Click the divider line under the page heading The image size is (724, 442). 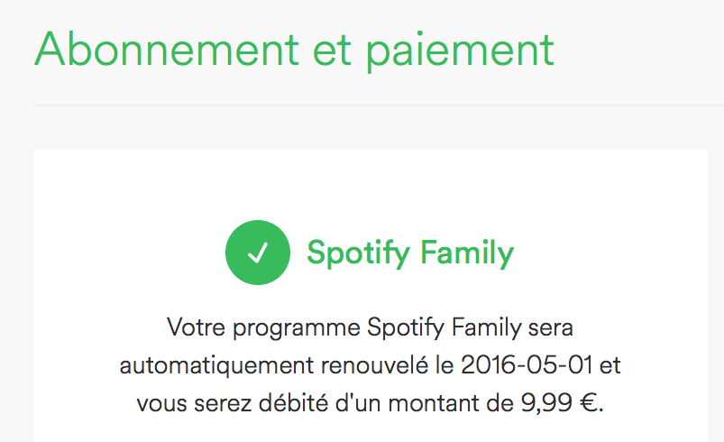(x=379, y=106)
